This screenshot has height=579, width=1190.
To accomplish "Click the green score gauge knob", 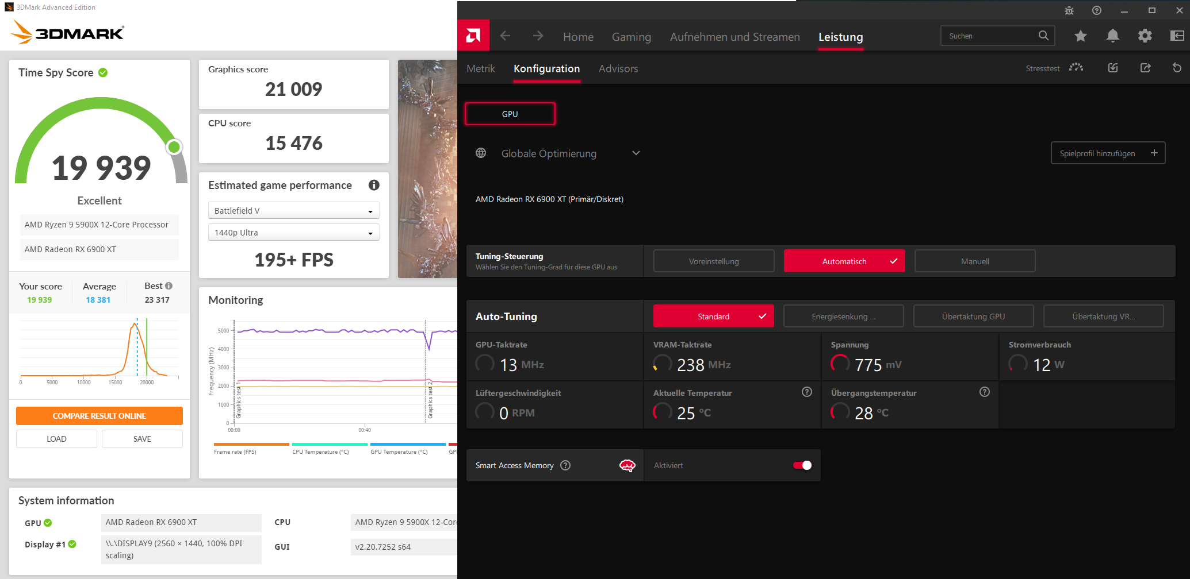I will click(x=174, y=147).
